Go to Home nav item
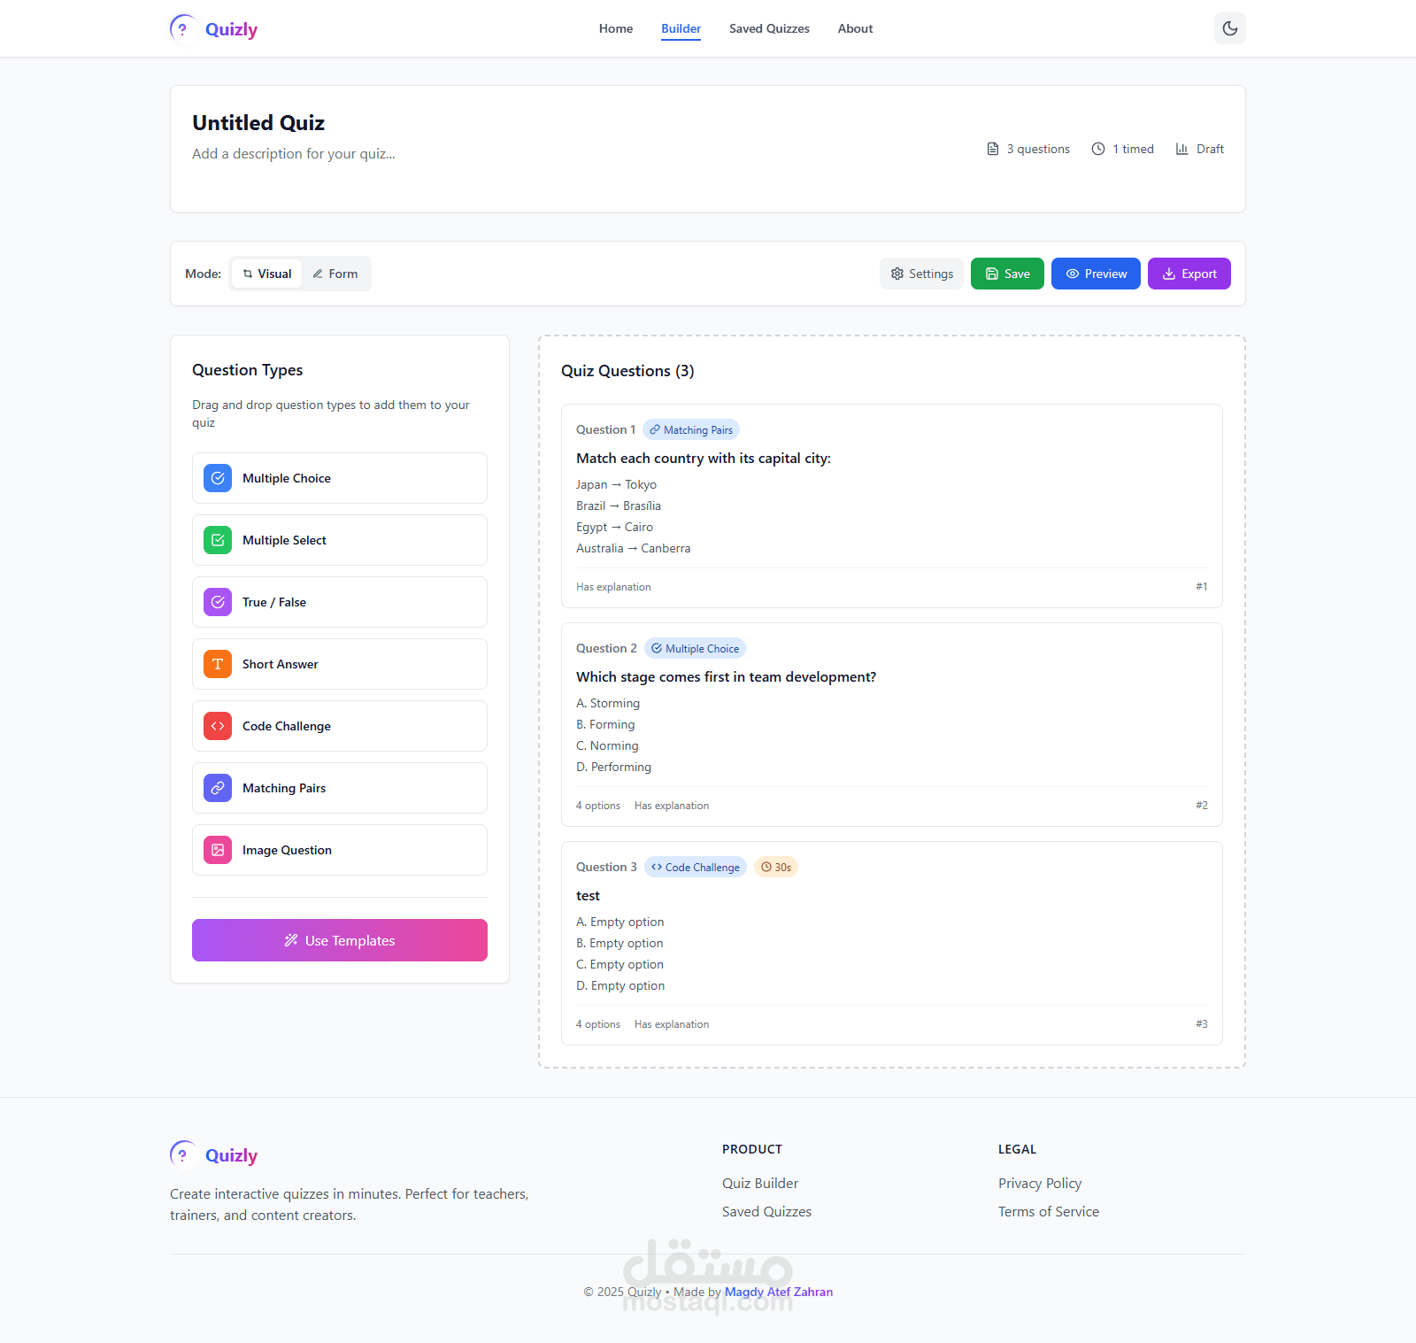Image resolution: width=1416 pixels, height=1343 pixels. 616,28
